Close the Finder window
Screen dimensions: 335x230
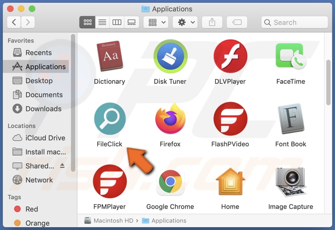(10, 9)
